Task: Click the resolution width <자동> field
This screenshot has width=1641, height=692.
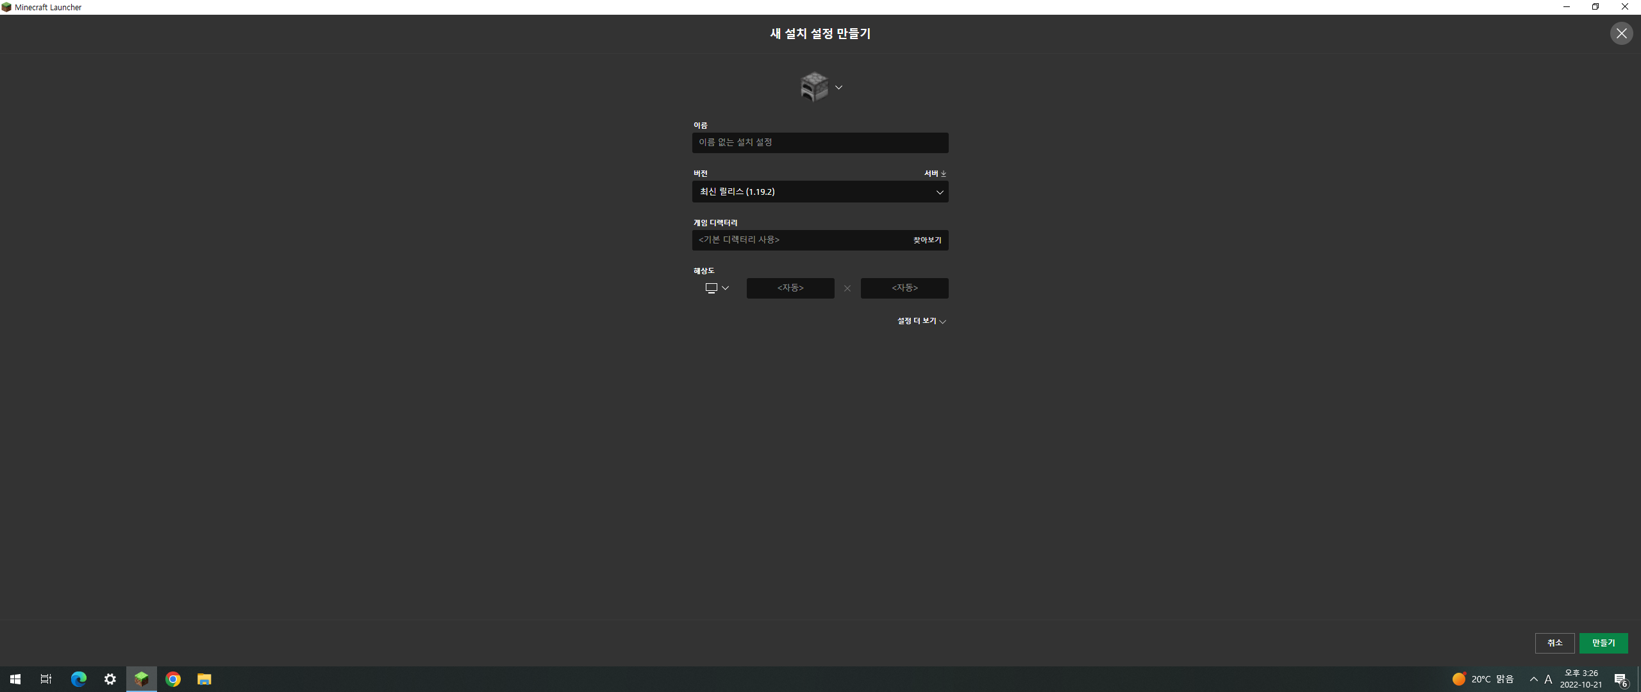Action: click(x=790, y=288)
